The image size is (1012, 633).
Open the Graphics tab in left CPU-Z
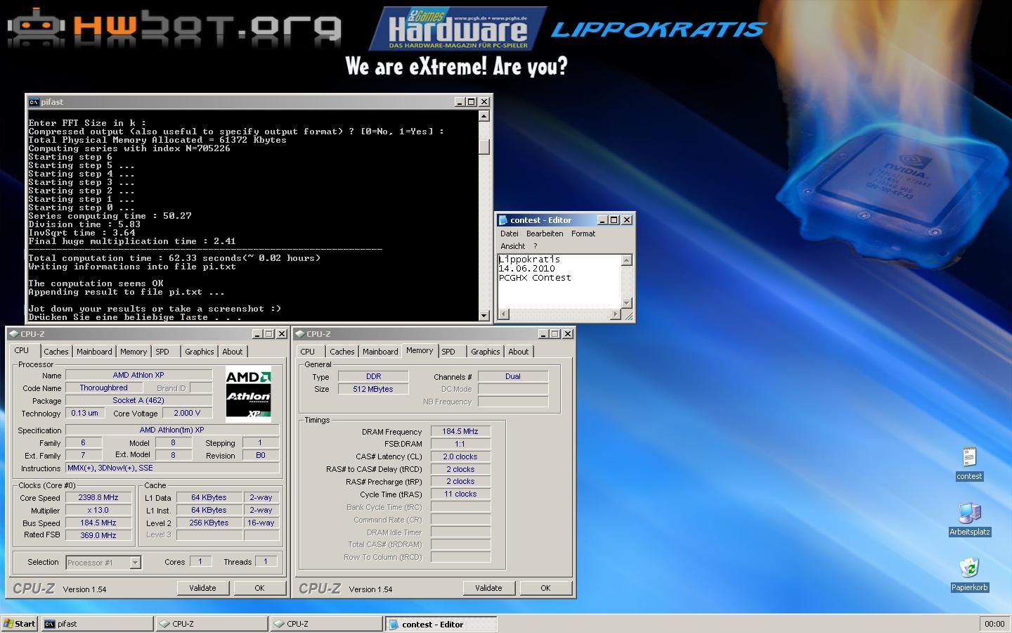pyautogui.click(x=200, y=352)
